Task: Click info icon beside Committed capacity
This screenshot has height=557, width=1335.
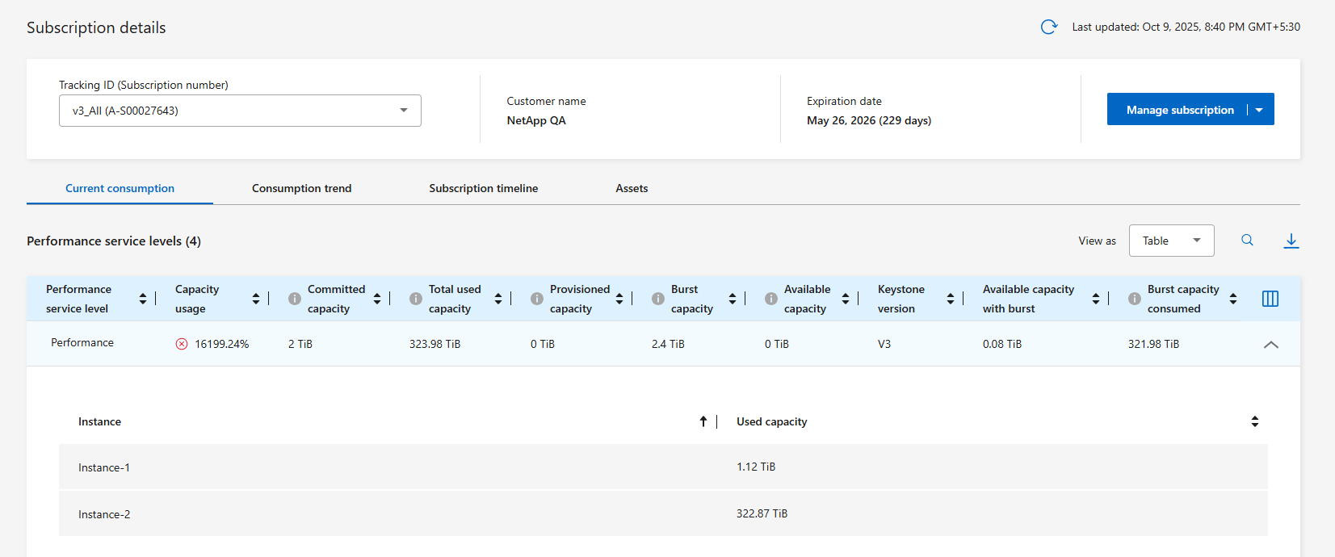Action: pyautogui.click(x=295, y=299)
